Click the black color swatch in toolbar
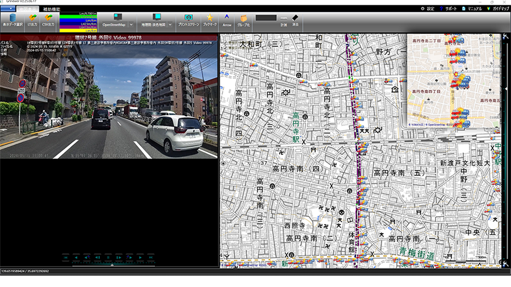The height and width of the screenshot is (287, 511). [x=266, y=18]
